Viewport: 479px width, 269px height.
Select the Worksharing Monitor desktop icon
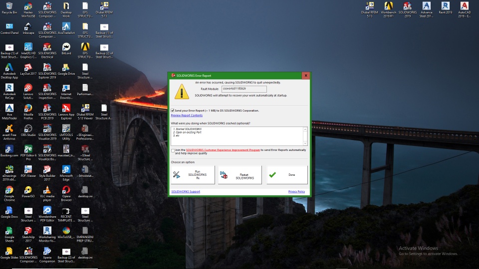[x=47, y=235]
